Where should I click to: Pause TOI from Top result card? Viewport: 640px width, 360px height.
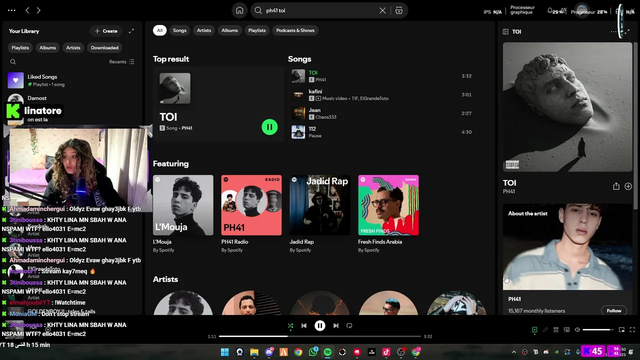tap(269, 127)
